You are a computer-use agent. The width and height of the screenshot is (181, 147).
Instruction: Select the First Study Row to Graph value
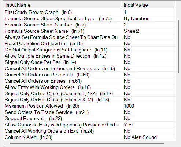pyautogui.click(x=148, y=12)
